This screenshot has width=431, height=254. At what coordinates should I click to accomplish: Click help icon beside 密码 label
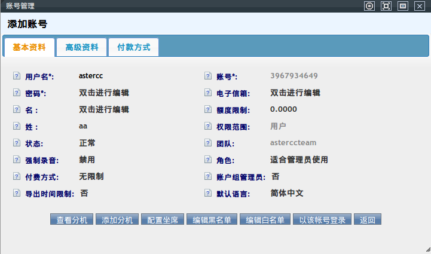coord(16,93)
